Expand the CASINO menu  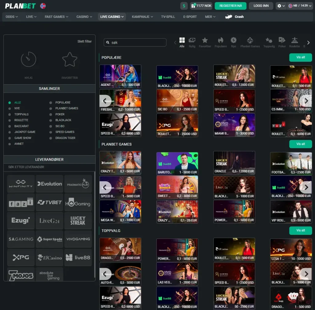tap(84, 17)
